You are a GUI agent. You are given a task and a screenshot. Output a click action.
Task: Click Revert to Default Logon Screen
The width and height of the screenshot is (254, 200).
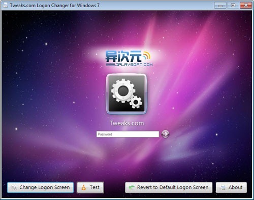coord(169,187)
